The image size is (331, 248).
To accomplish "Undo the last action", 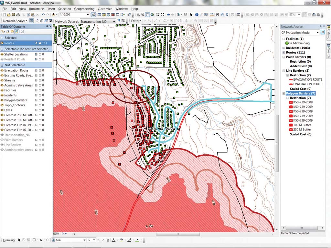I will [x=43, y=15].
